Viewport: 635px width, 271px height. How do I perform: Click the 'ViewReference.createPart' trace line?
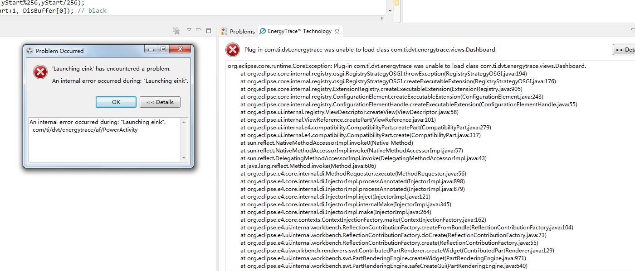click(x=338, y=120)
